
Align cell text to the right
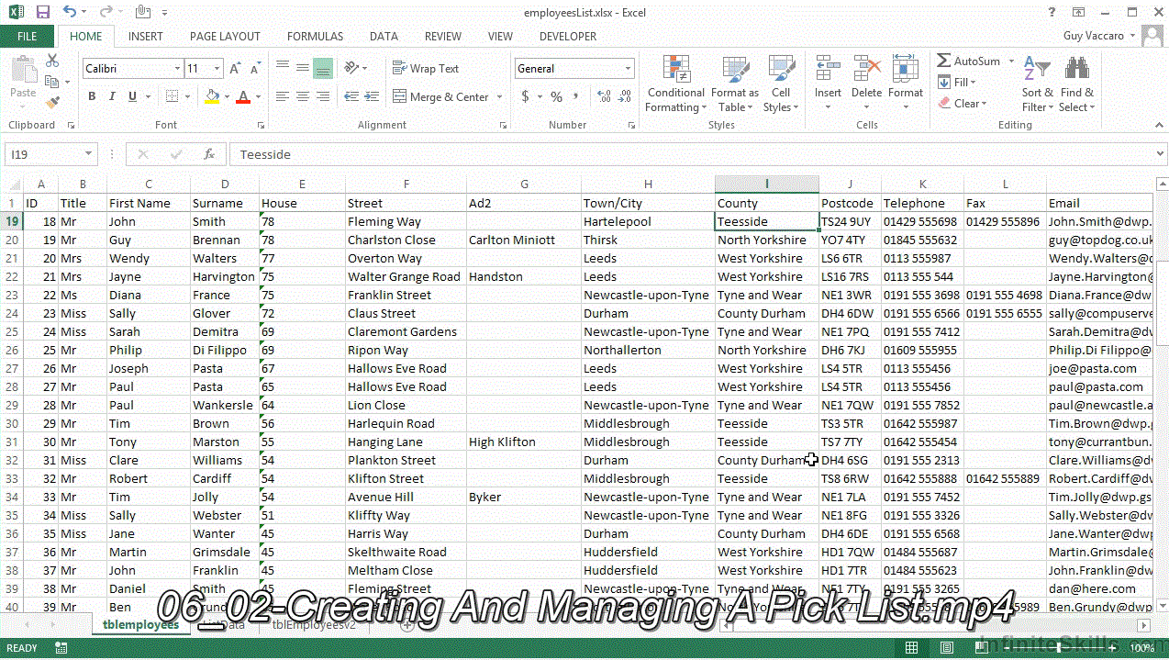[323, 96]
